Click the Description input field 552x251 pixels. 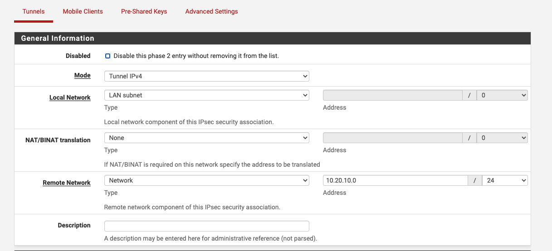pyautogui.click(x=206, y=226)
